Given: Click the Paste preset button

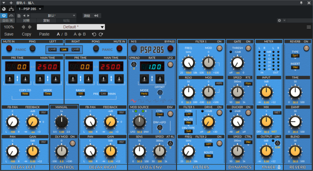Looking at the screenshot, I should pyautogui.click(x=44, y=34).
